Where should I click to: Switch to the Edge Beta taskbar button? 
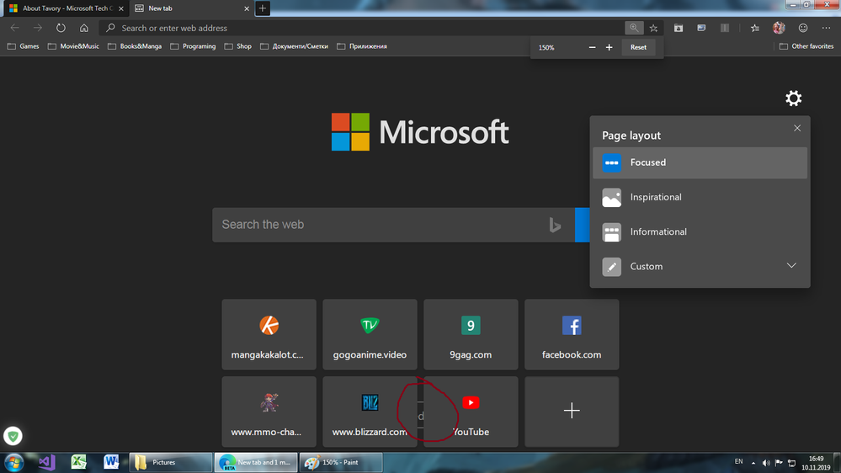(256, 462)
